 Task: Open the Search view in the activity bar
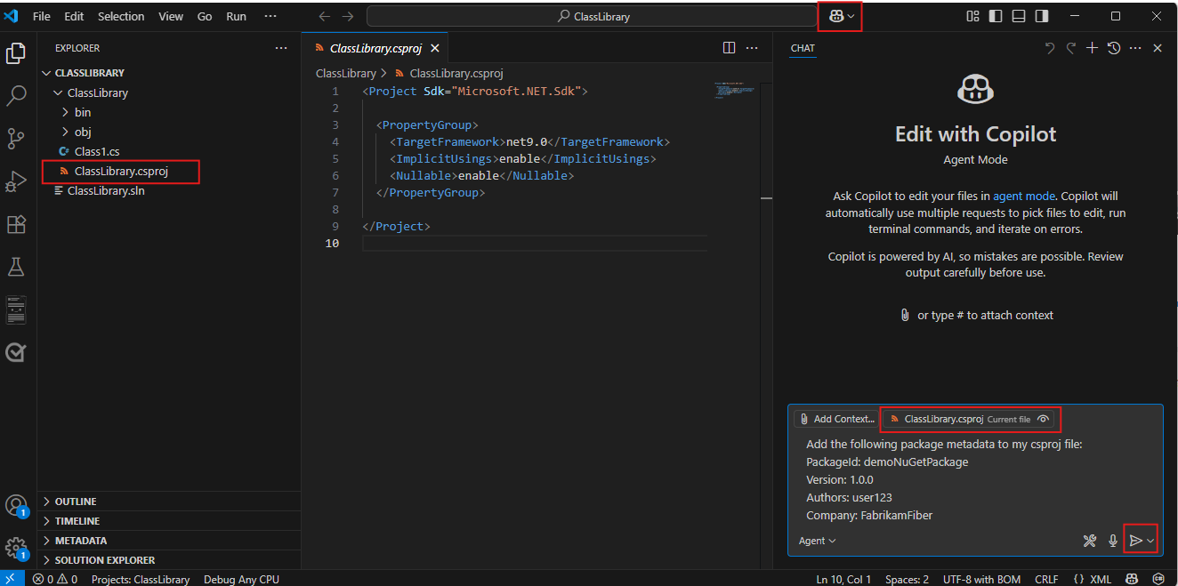16,95
